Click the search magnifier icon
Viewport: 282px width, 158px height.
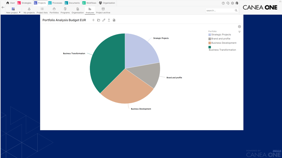point(236,11)
